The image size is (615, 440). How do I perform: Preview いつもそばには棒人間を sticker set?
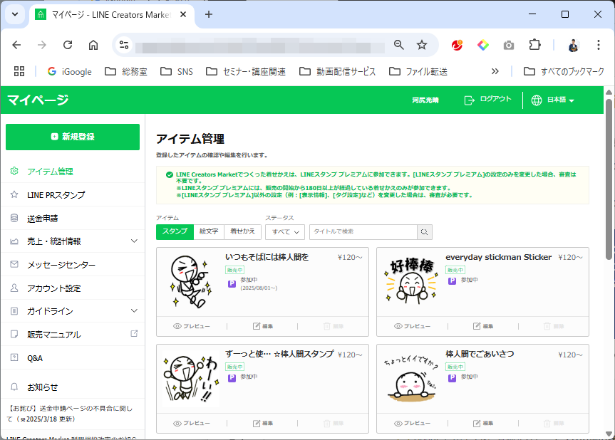[x=192, y=326]
